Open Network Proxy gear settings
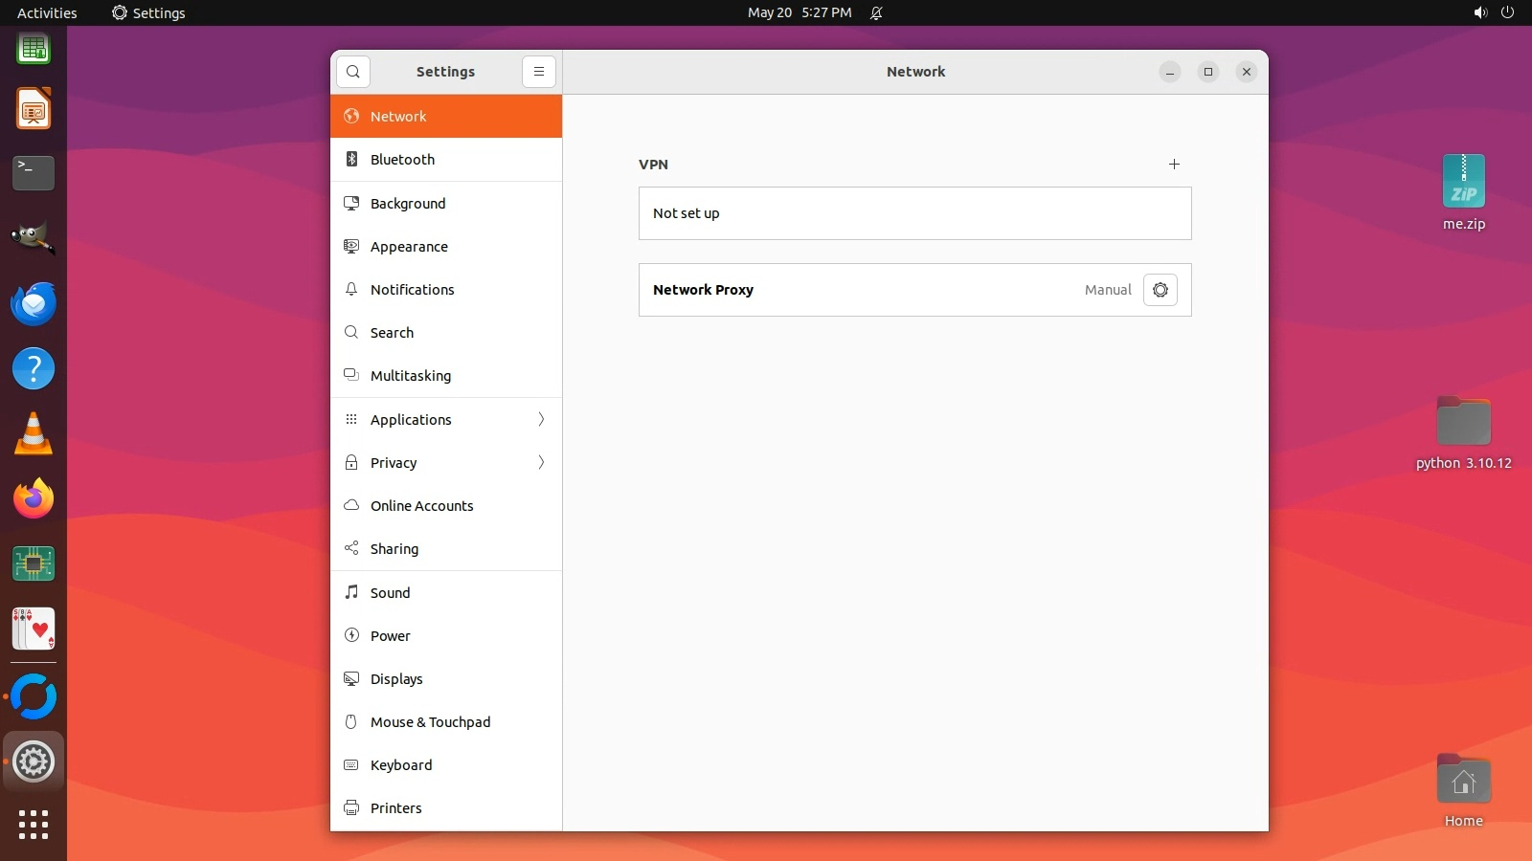The image size is (1532, 861). (1160, 290)
